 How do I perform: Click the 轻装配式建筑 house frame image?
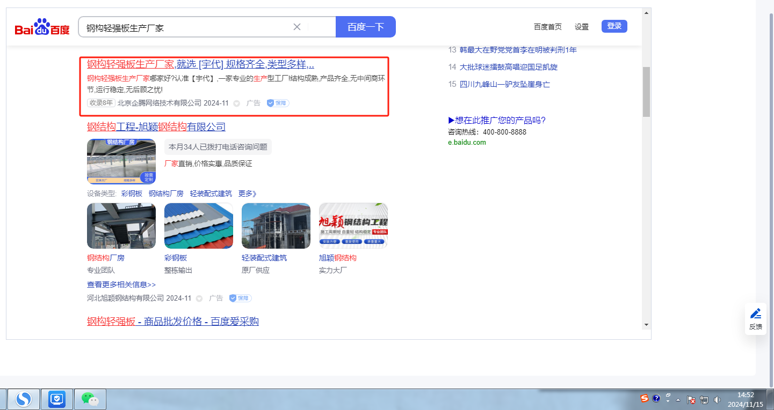276,226
